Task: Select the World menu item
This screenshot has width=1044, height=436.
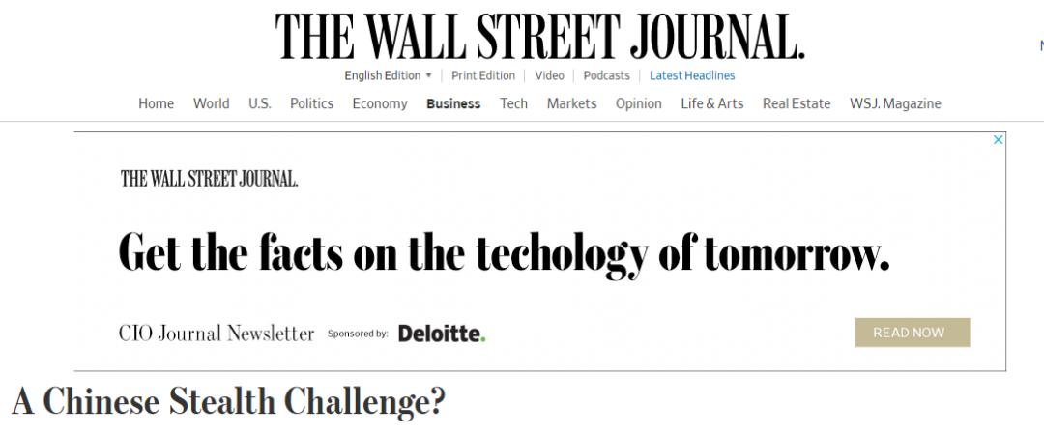Action: (x=211, y=103)
